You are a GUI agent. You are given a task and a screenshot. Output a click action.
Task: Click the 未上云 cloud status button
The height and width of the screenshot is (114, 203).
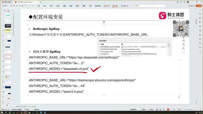coord(192,6)
